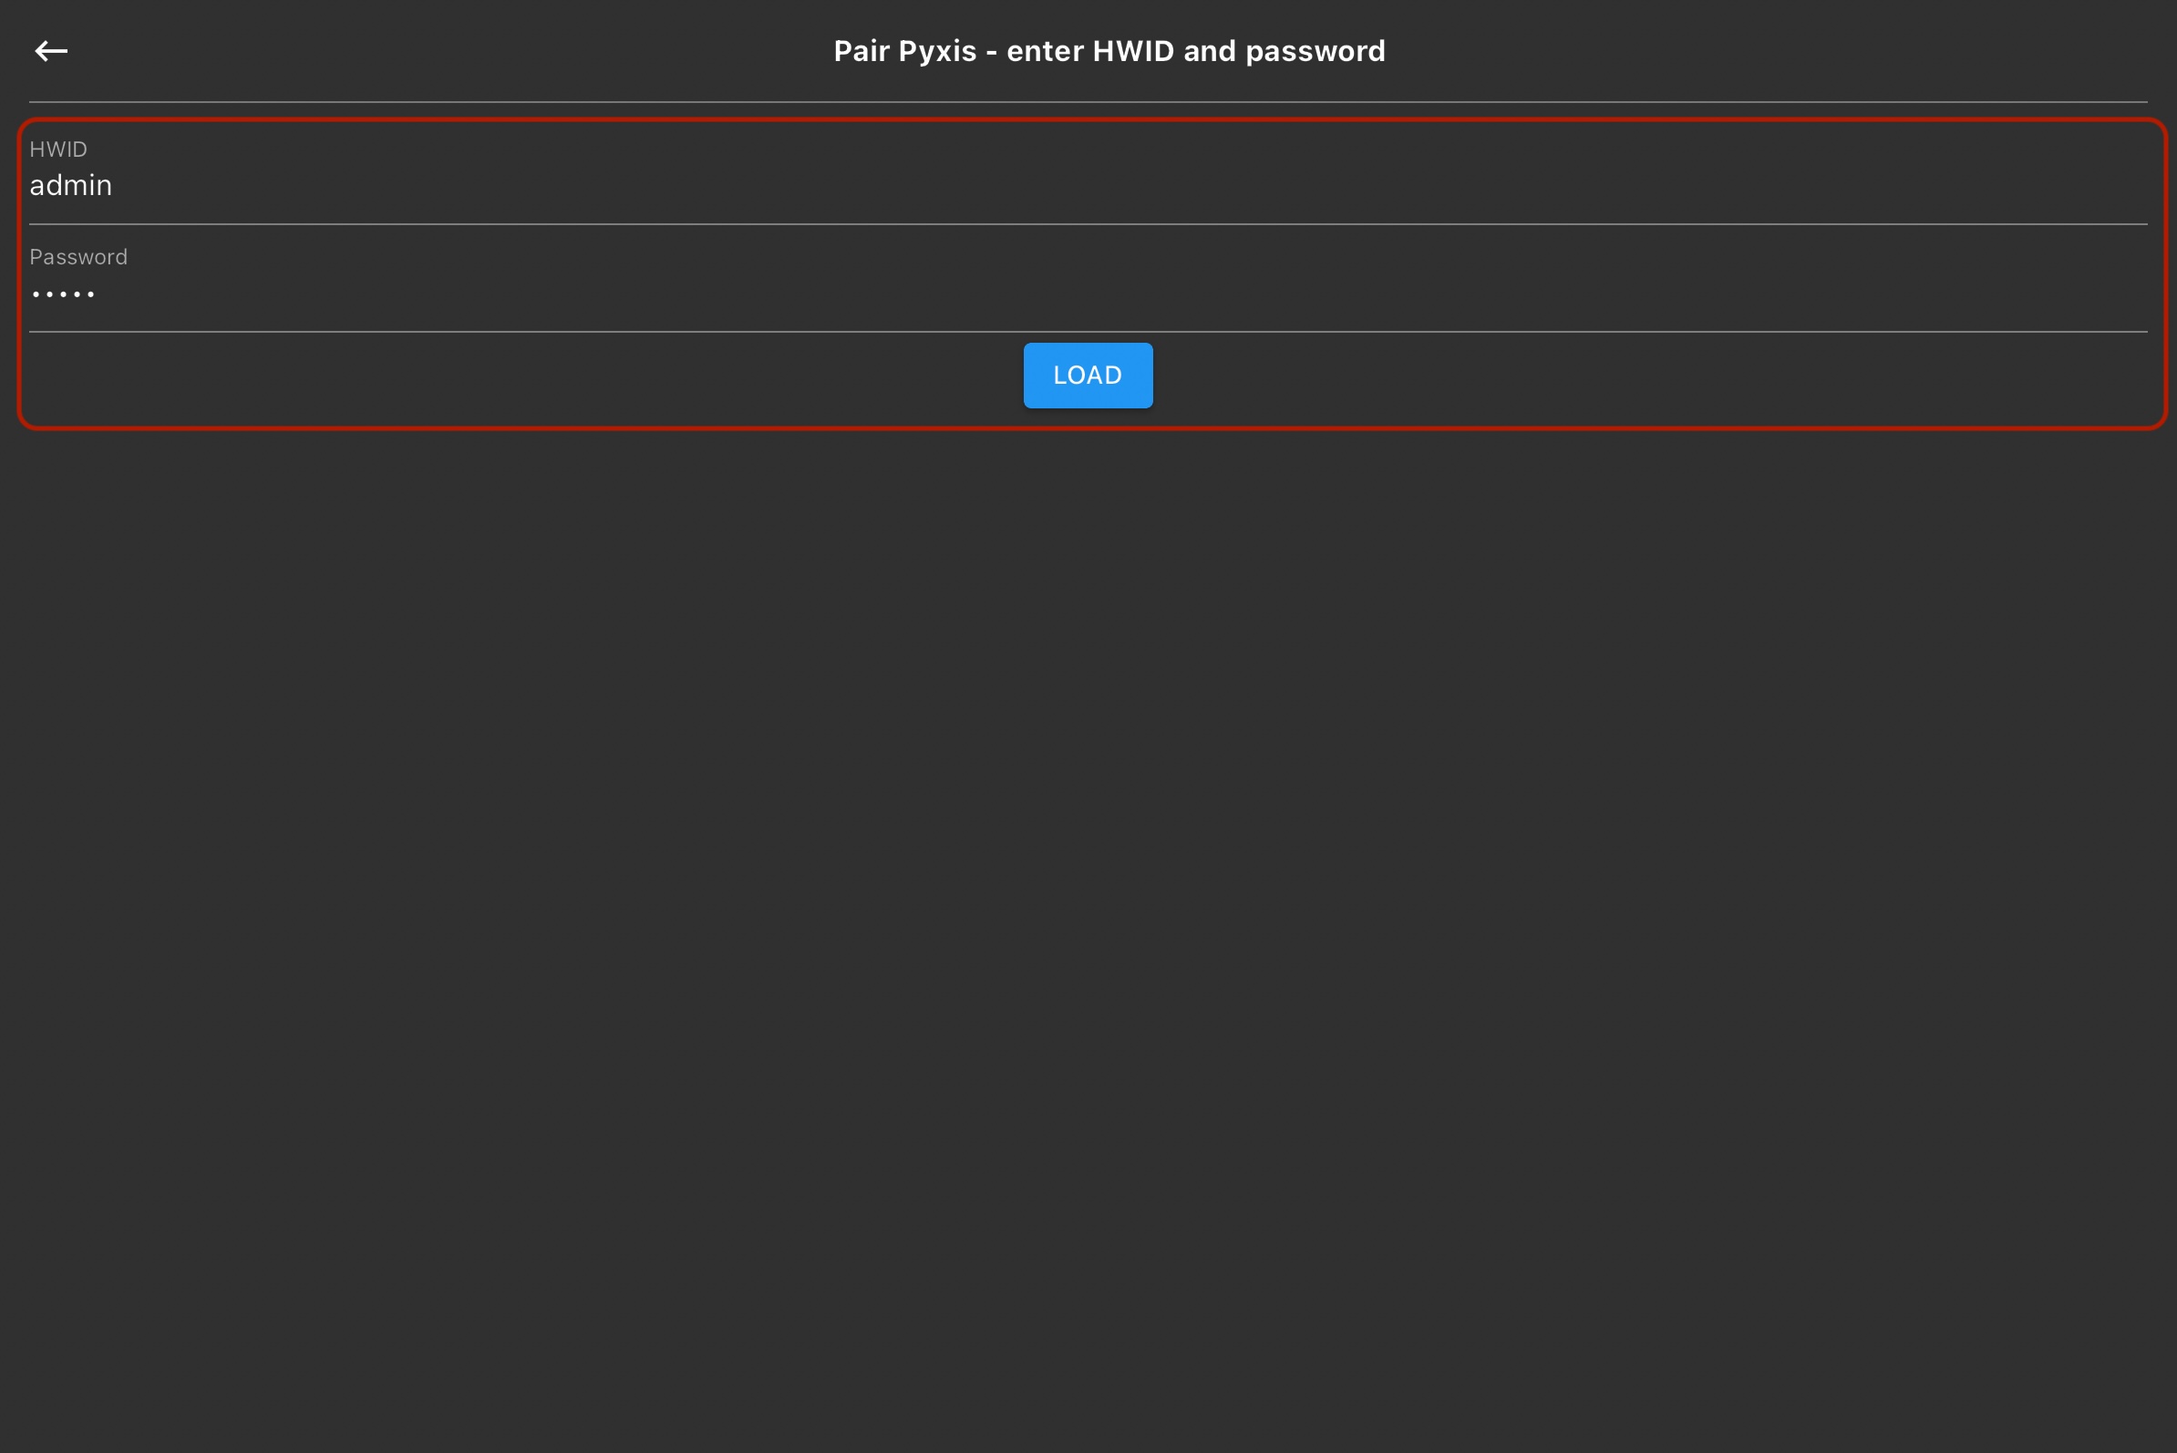Viewport: 2177px width, 1453px height.
Task: Place cursor at end of password dots
Action: (98, 294)
